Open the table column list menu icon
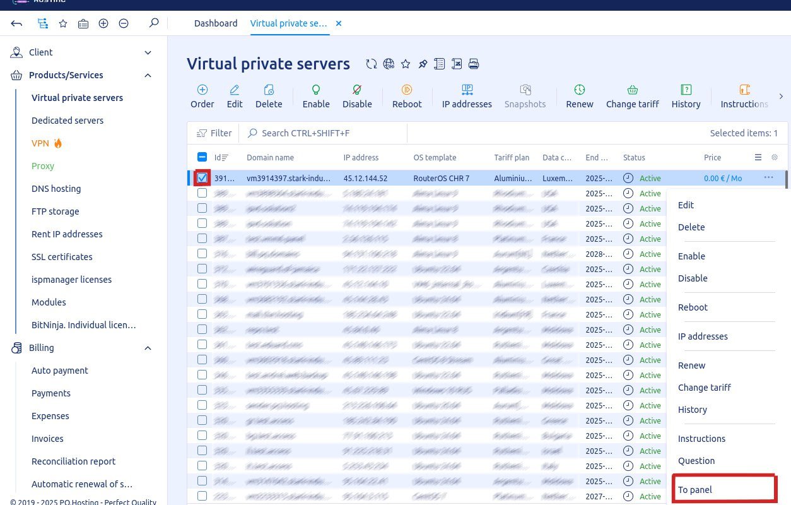 coord(758,157)
